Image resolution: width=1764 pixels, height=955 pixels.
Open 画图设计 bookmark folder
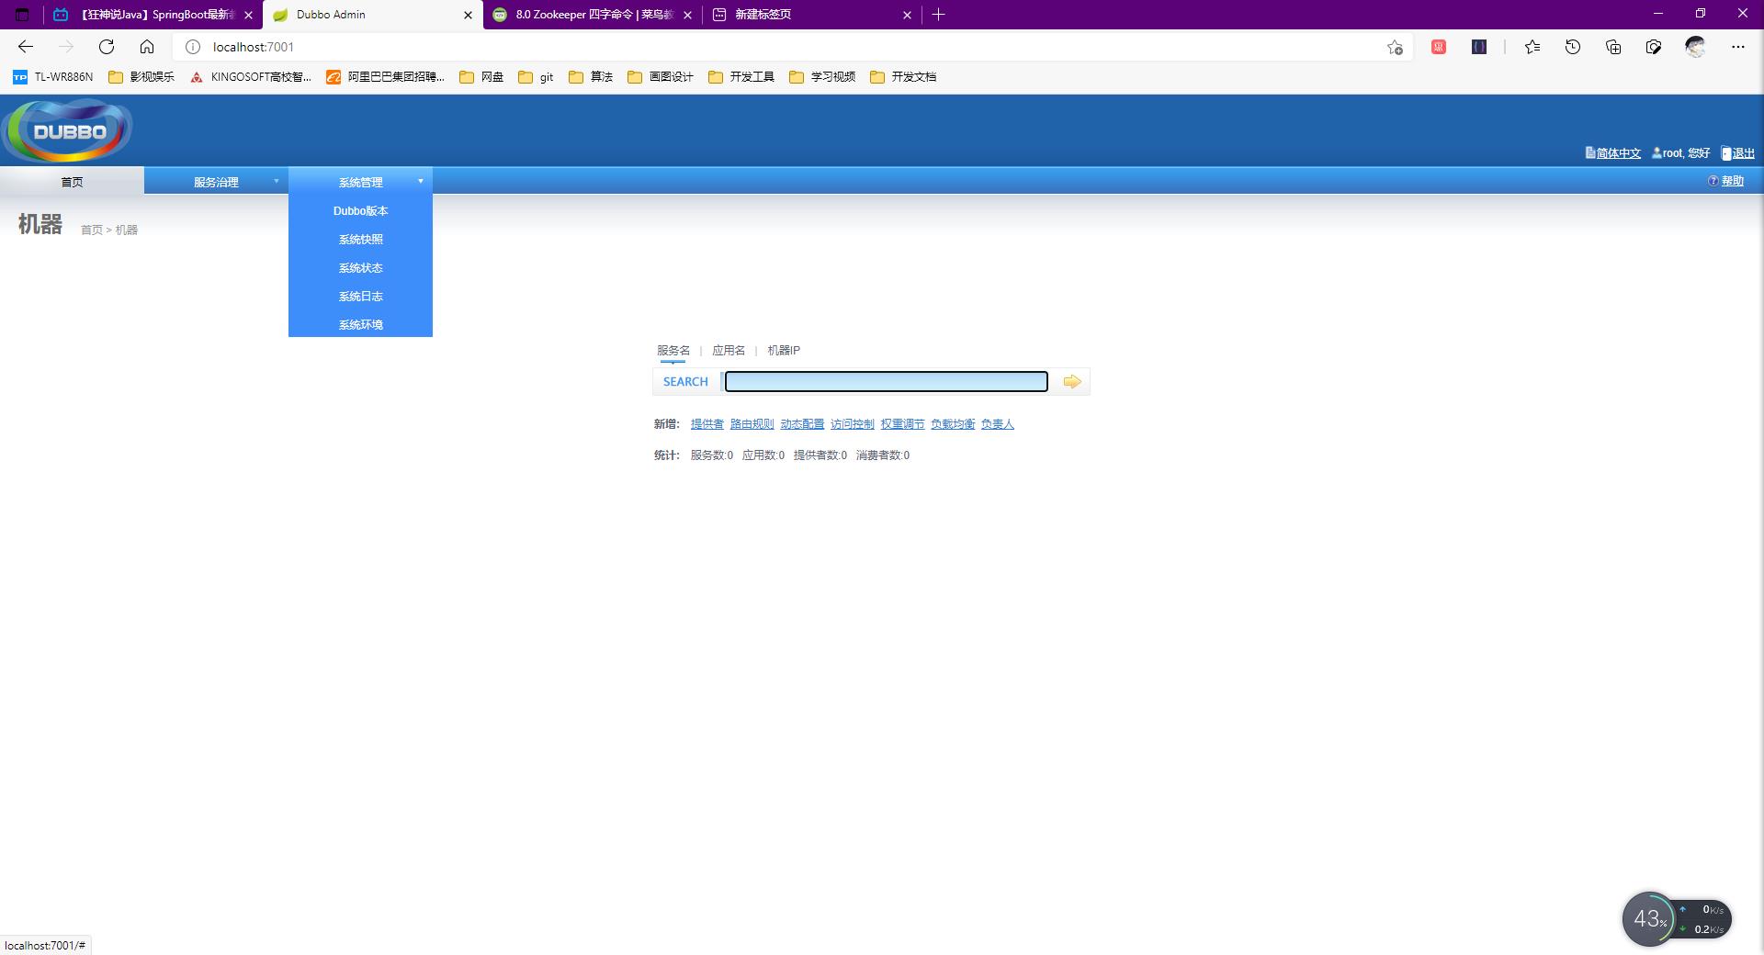tap(661, 77)
